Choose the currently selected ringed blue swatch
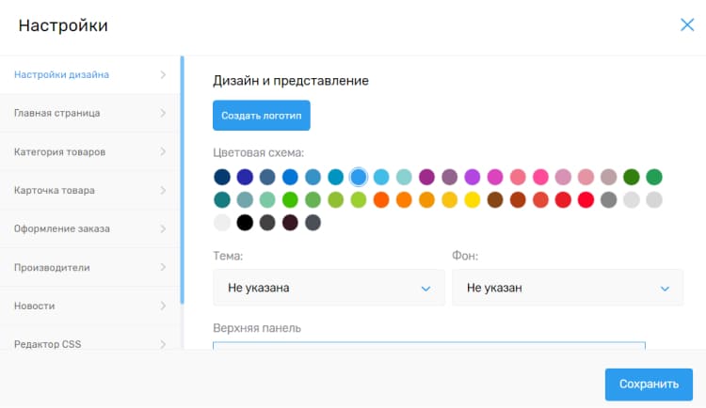This screenshot has width=706, height=408. (359, 178)
